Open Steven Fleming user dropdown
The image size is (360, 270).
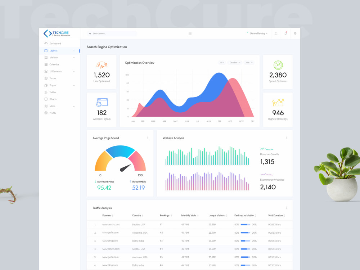258,33
